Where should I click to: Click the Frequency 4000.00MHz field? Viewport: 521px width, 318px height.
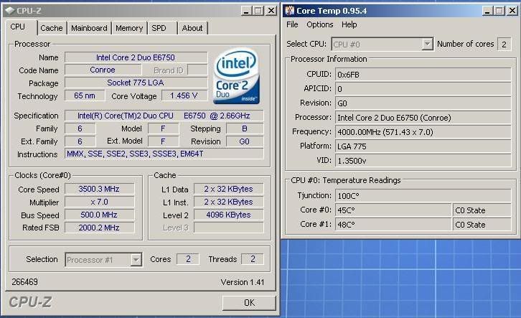click(x=423, y=132)
